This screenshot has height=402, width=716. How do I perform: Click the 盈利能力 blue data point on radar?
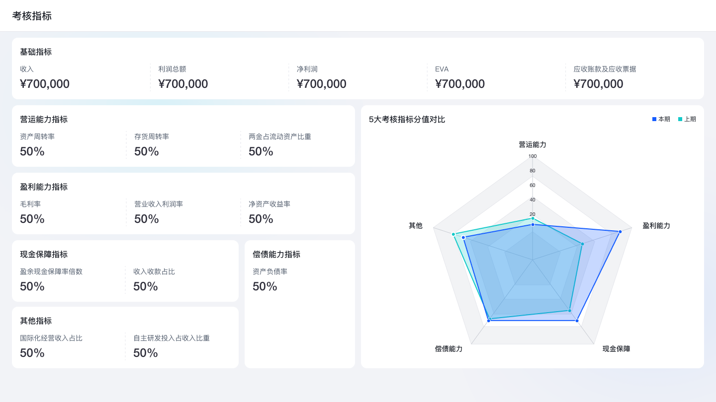[x=620, y=232]
